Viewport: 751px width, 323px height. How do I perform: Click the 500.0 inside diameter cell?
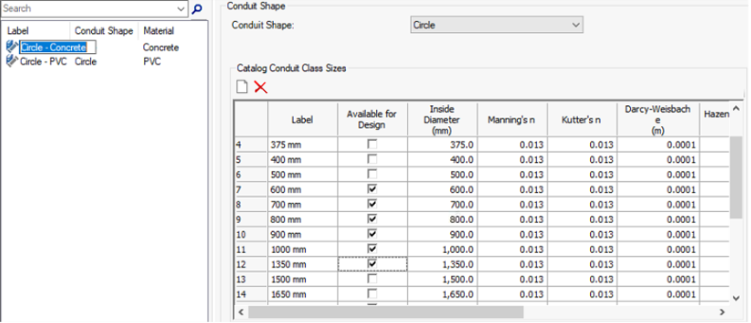(442, 175)
